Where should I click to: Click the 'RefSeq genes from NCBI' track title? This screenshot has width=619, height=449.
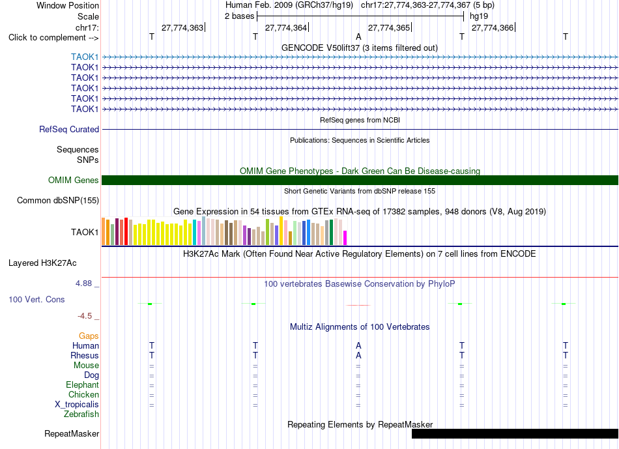click(360, 120)
